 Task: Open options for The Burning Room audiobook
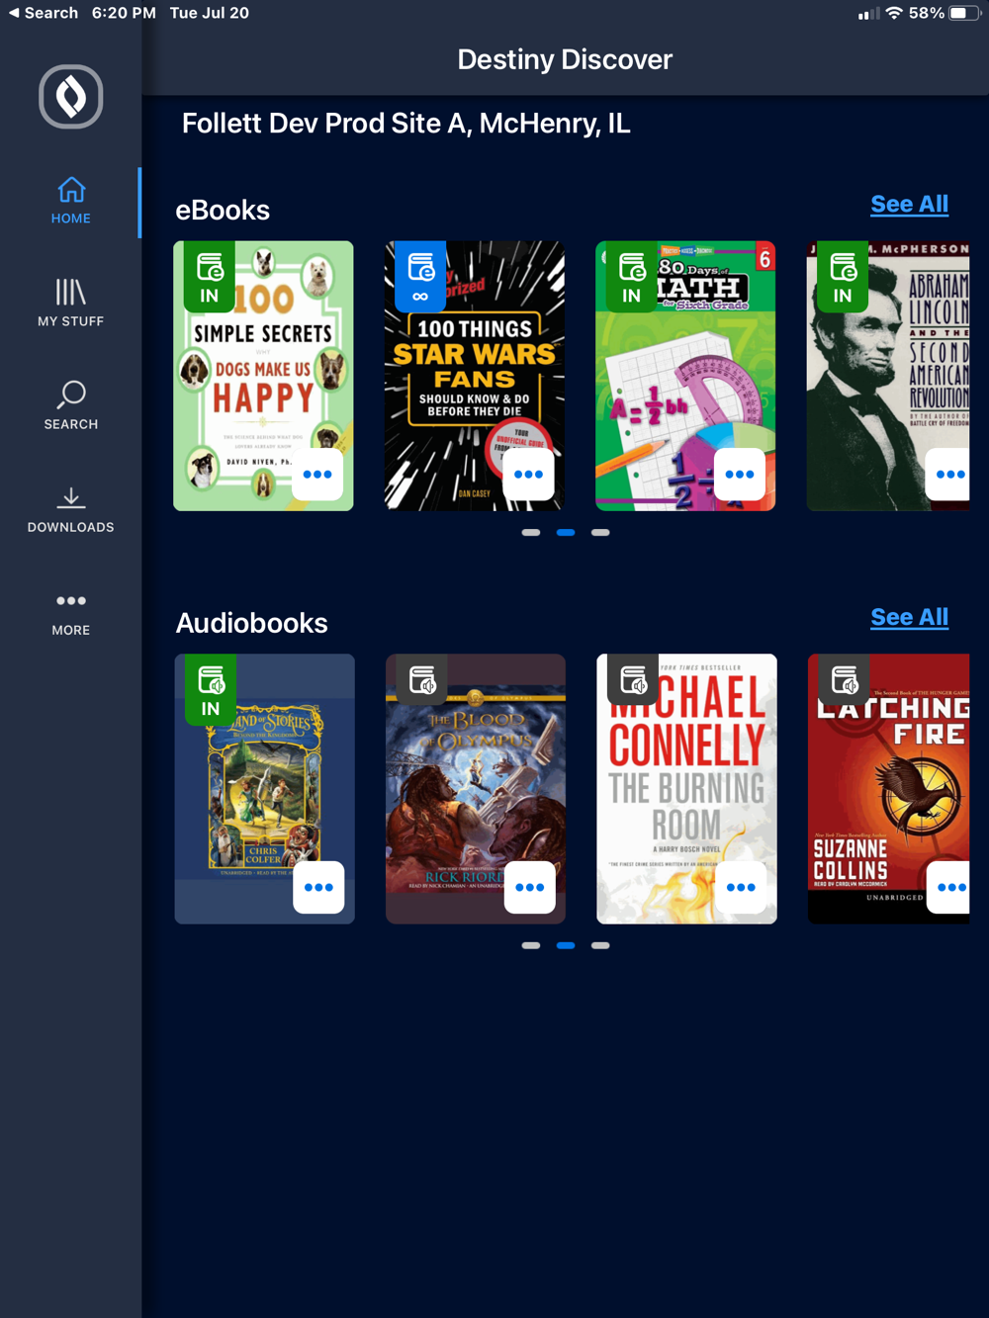coord(741,888)
